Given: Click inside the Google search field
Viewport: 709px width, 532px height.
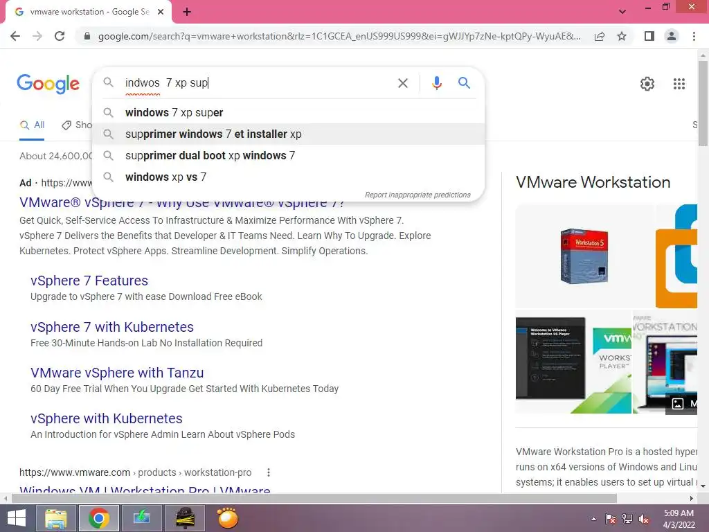Looking at the screenshot, I should 258,83.
